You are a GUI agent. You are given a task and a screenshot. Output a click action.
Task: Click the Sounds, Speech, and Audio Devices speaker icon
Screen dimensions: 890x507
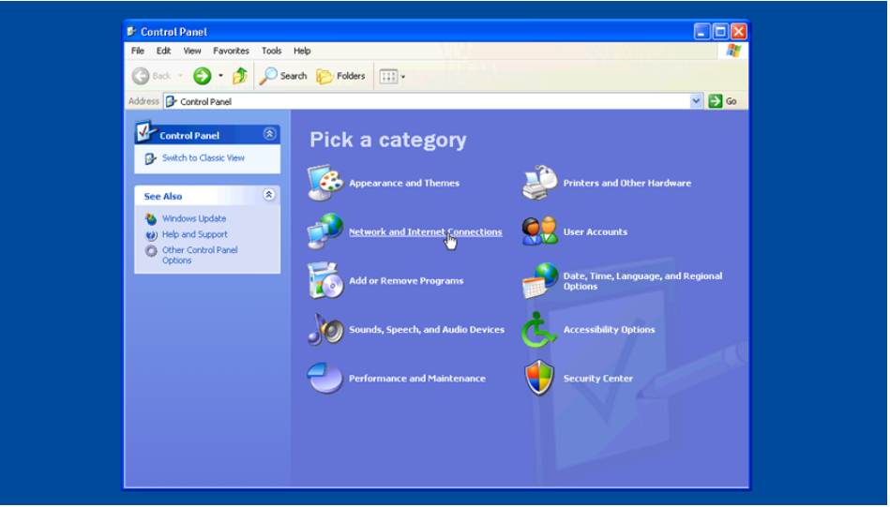(x=325, y=329)
